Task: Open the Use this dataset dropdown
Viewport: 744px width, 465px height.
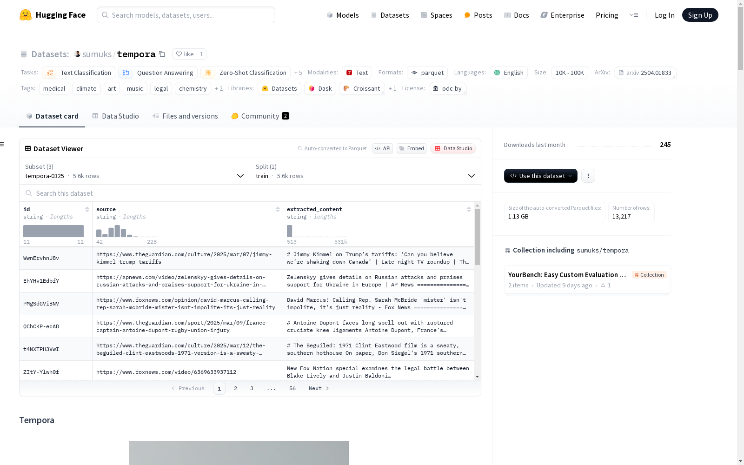Action: click(x=541, y=176)
